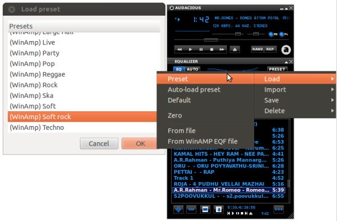Pause playback in Audacious main transport
This screenshot has height=221, width=337.
(x=201, y=49)
